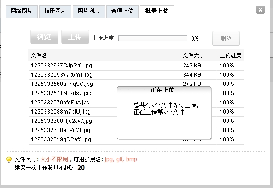Click the 344 KB file size

click(192, 75)
